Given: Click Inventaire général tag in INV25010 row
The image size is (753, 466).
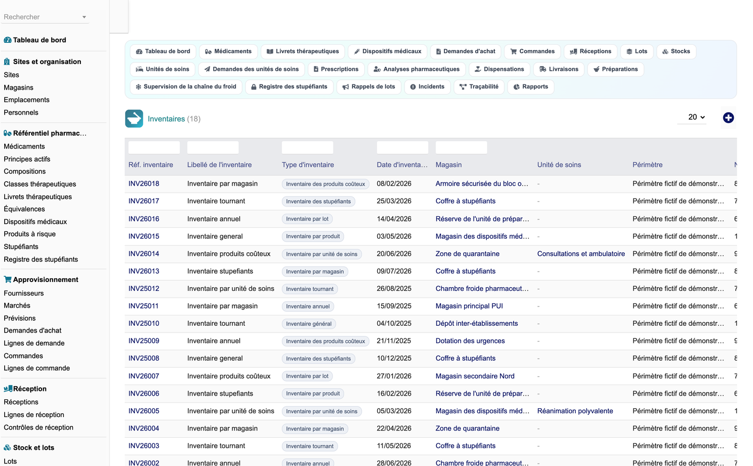Looking at the screenshot, I should click(x=308, y=324).
